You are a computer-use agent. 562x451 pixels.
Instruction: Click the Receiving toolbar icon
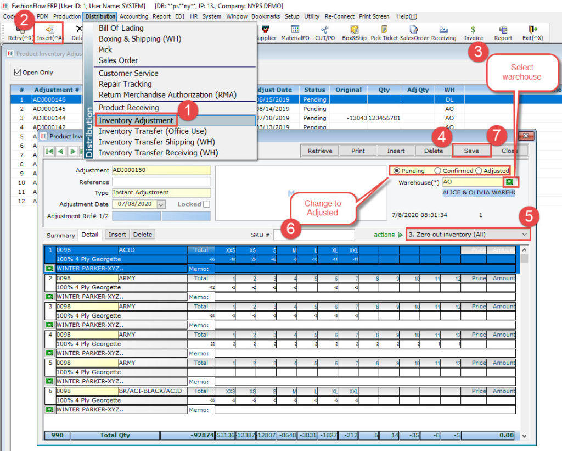(x=443, y=32)
